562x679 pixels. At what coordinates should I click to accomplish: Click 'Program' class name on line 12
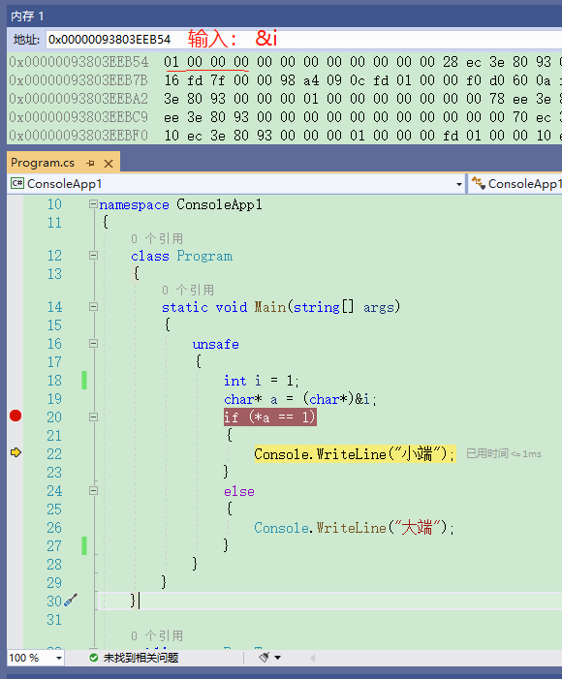[204, 256]
